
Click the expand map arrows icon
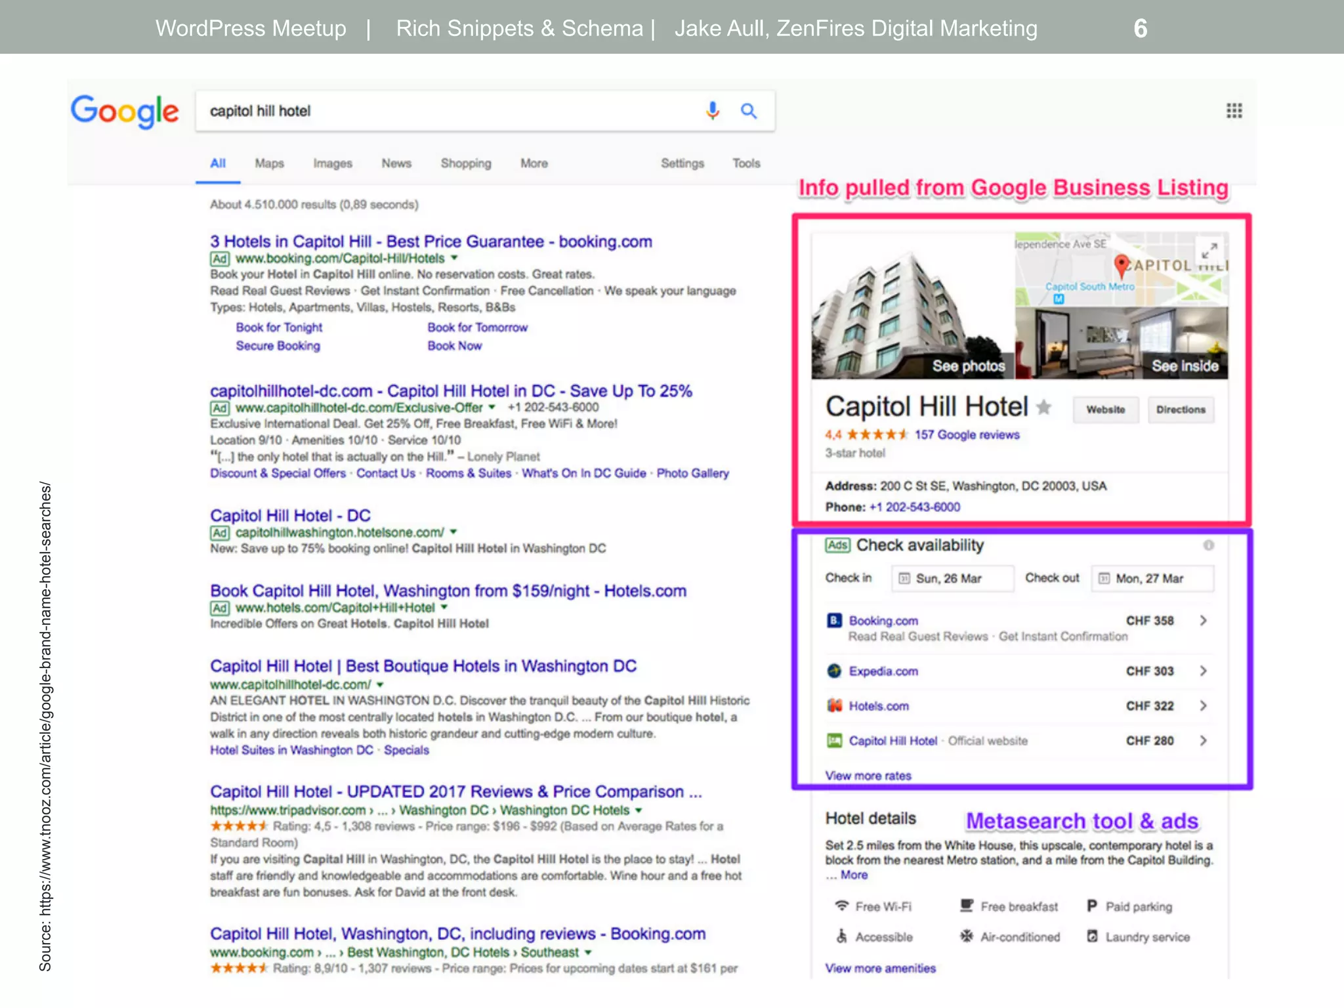(1209, 251)
